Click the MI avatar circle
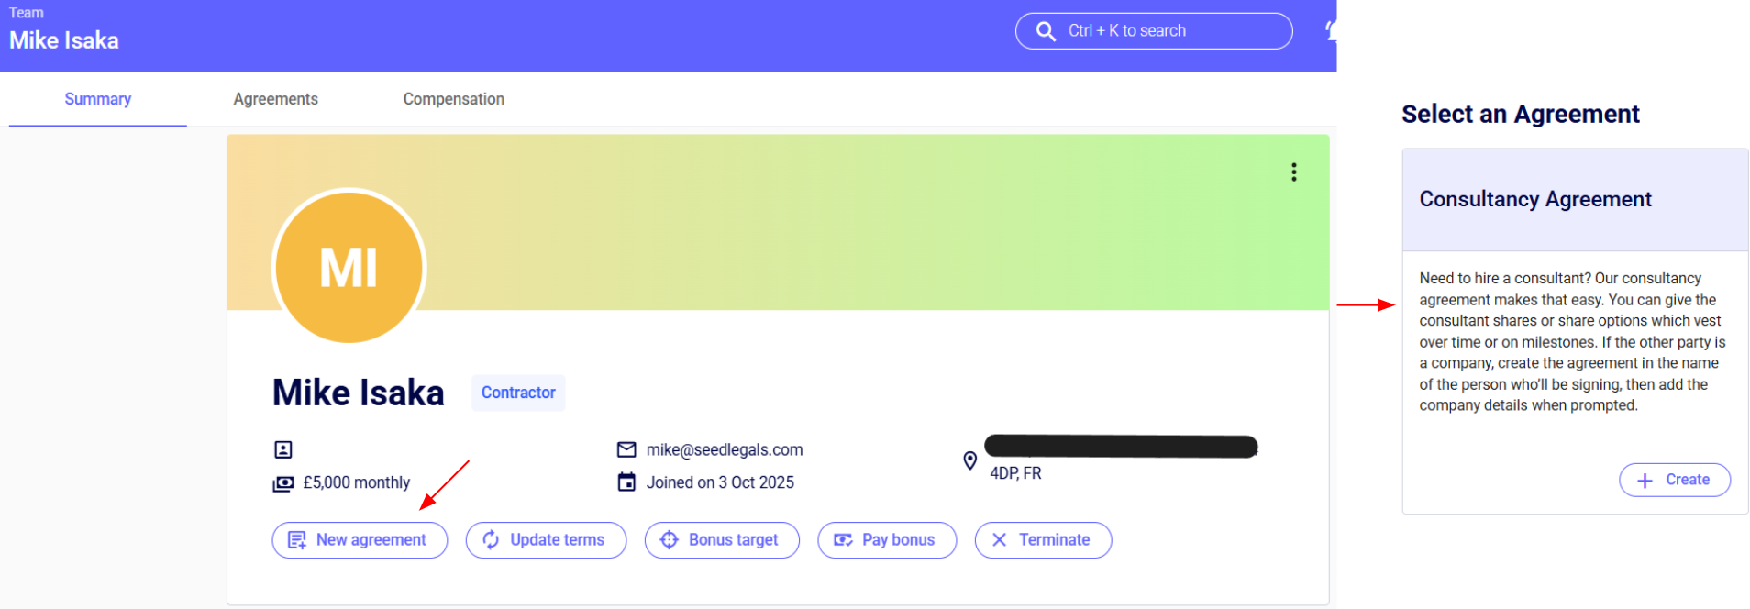This screenshot has height=609, width=1750. click(349, 267)
